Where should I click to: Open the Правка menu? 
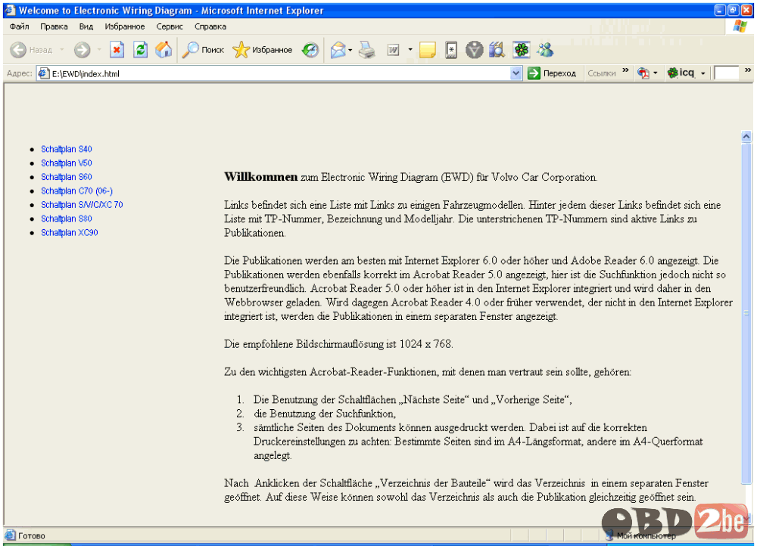coord(54,26)
